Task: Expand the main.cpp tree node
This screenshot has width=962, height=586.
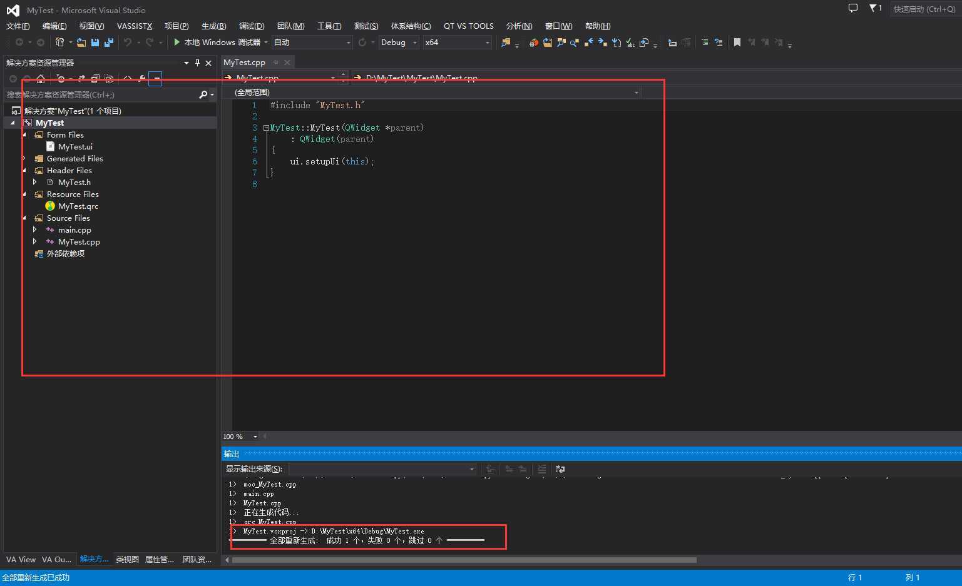Action: (x=35, y=230)
